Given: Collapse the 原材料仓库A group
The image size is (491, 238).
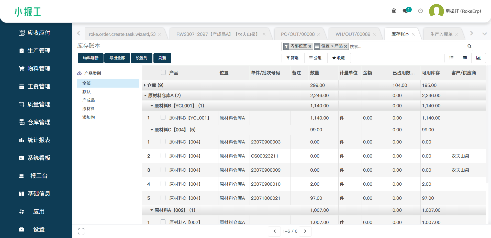Looking at the screenshot, I should (x=145, y=95).
